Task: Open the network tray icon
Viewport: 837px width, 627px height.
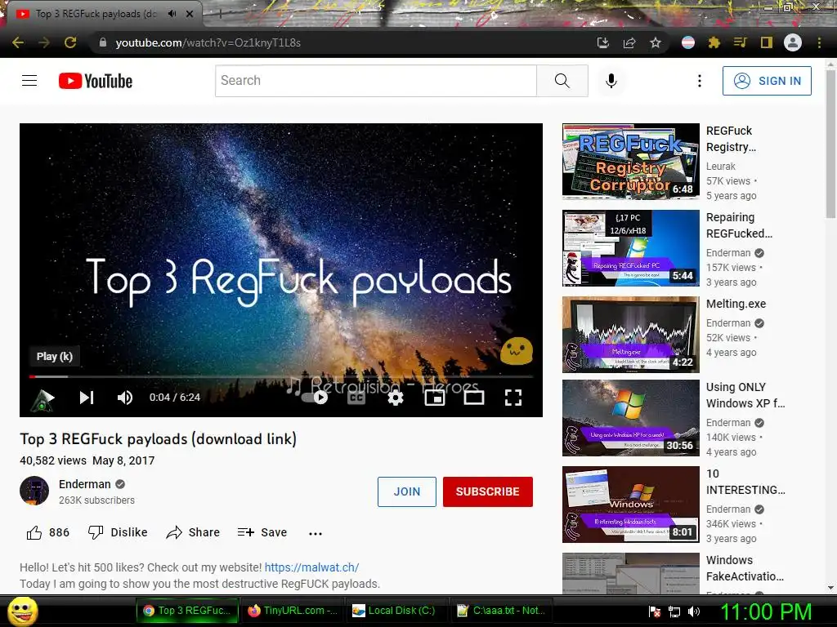Action: point(674,611)
